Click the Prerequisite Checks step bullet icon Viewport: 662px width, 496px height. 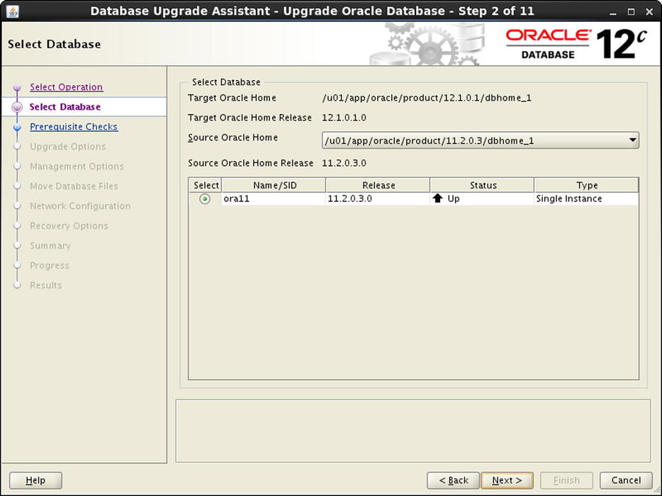click(x=17, y=127)
